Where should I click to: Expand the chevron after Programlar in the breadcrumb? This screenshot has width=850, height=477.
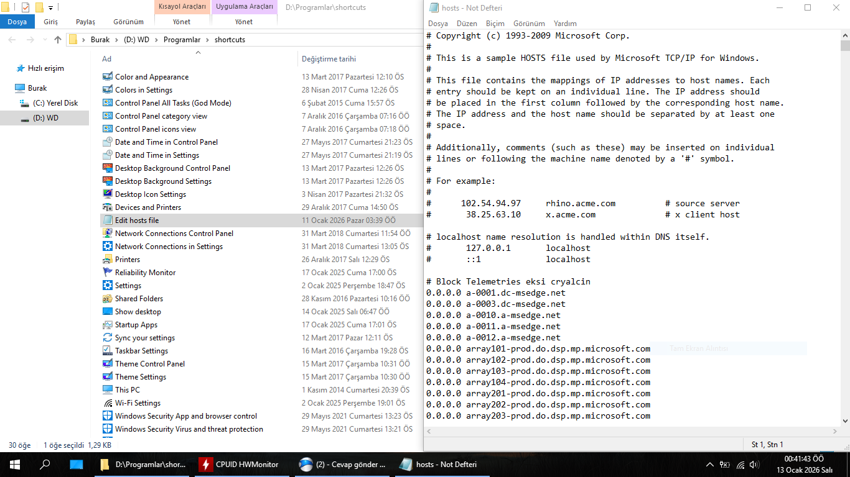point(208,40)
